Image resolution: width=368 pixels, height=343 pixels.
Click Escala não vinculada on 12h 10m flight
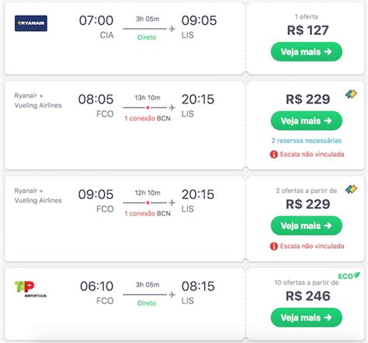point(312,246)
